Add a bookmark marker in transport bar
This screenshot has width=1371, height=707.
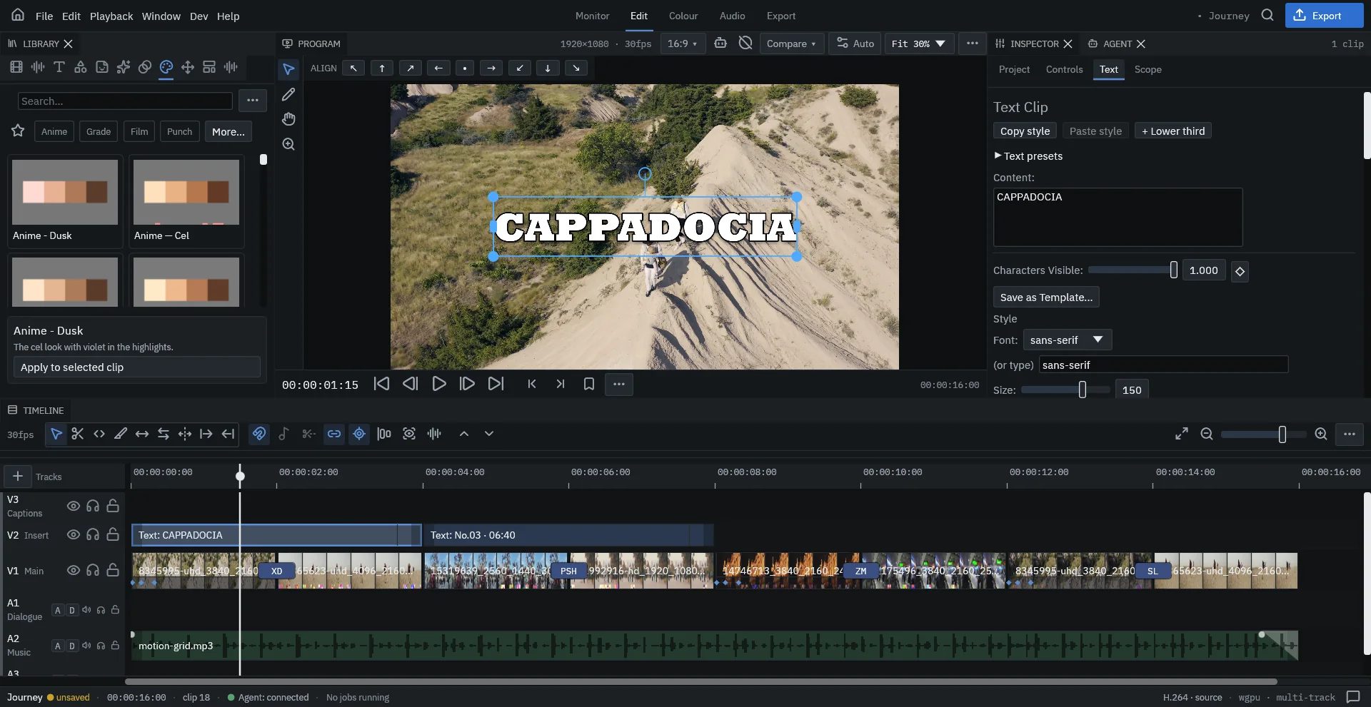pos(589,384)
